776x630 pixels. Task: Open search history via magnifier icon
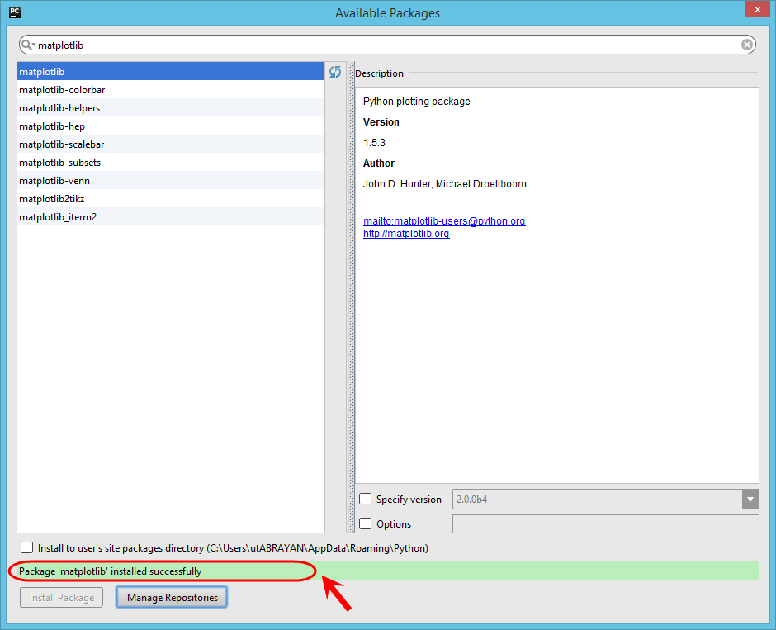pos(28,45)
